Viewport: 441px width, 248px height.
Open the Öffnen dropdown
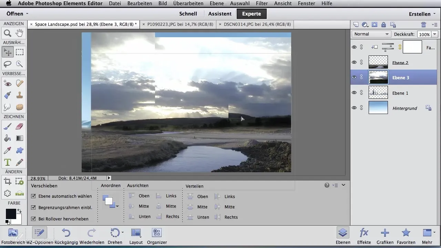click(17, 14)
